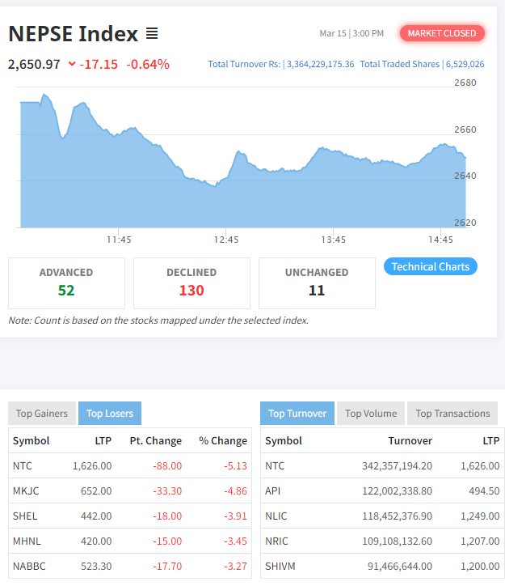
Task: Click the MARKET CLOSED status badge
Action: tap(442, 33)
